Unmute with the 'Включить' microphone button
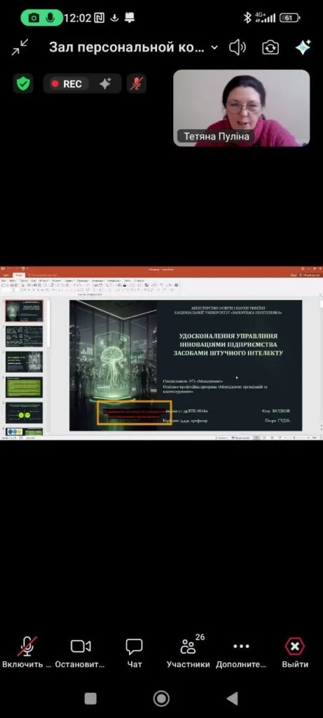Viewport: 323px width, 718px height. (x=27, y=652)
